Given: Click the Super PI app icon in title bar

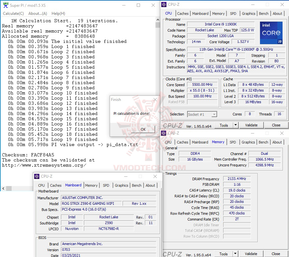Looking at the screenshot, I should click(6, 5).
